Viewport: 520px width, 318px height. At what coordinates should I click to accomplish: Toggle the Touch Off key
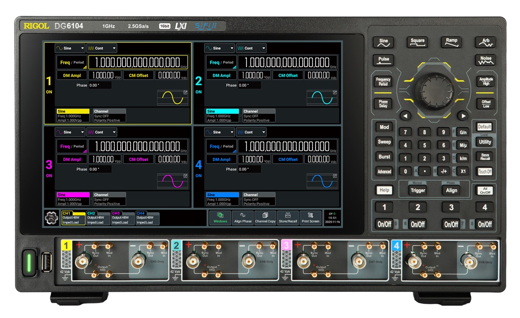(x=485, y=171)
